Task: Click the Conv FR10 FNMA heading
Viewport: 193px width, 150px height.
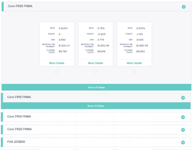Action: click(x=19, y=116)
